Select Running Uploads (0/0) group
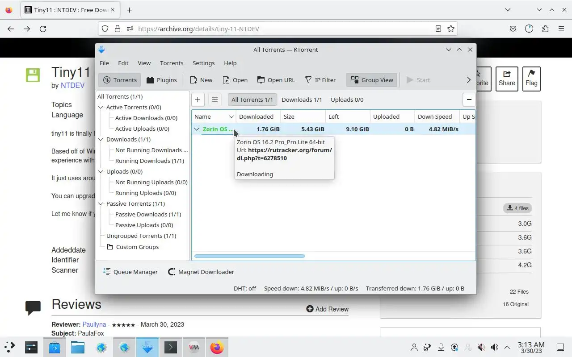This screenshot has width=572, height=357. click(146, 193)
